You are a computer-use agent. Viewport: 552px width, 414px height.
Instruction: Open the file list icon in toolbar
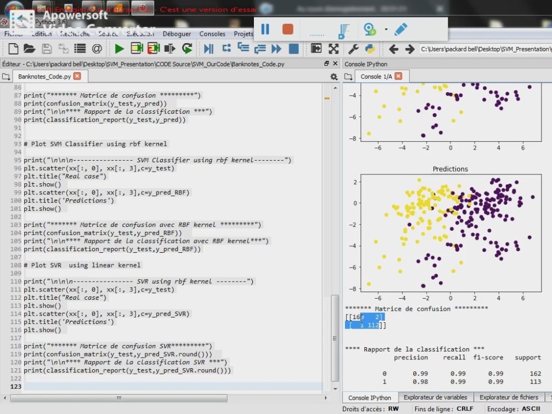click(x=80, y=49)
